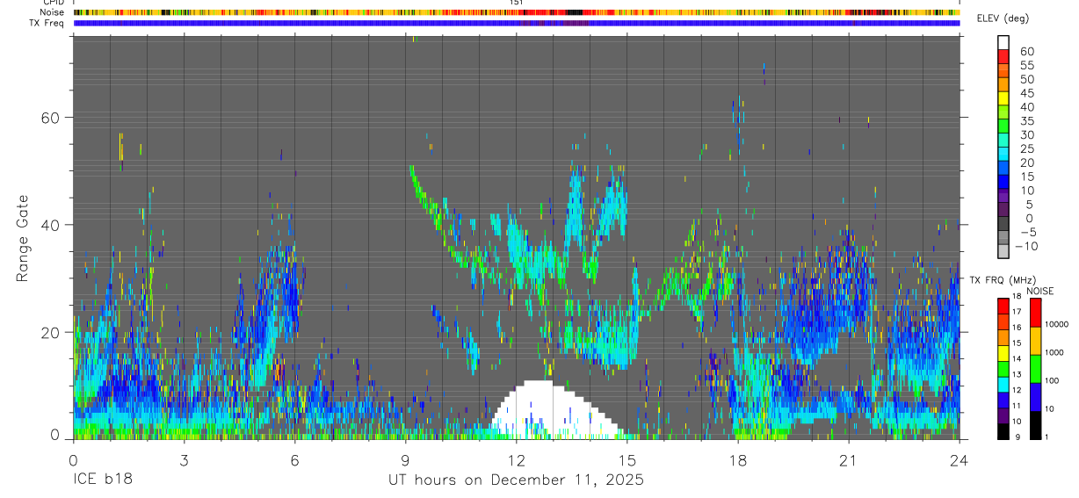Click x-axis tick label '24'

point(959,460)
